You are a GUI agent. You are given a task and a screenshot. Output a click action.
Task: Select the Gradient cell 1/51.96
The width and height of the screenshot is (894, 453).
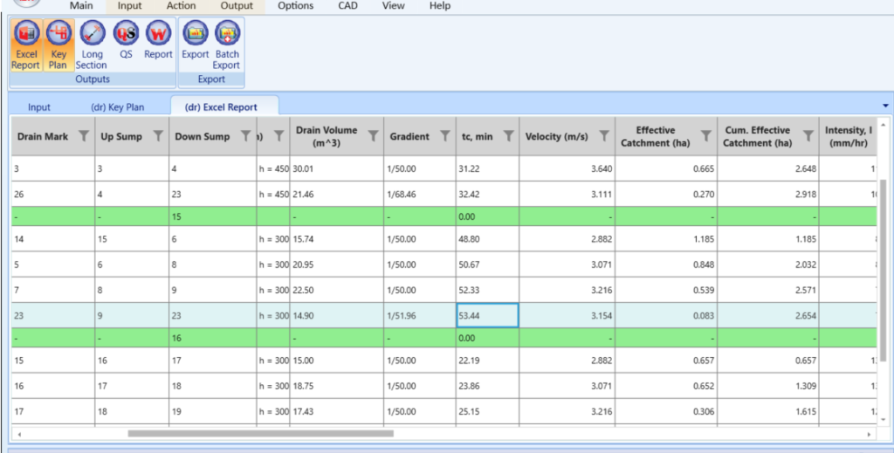click(420, 315)
